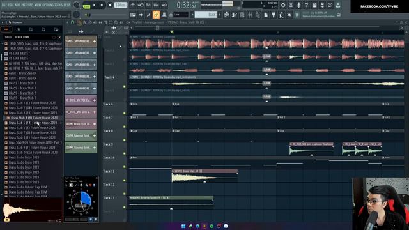Open the undo history icon
This screenshot has height=230, width=409.
[x=283, y=5]
